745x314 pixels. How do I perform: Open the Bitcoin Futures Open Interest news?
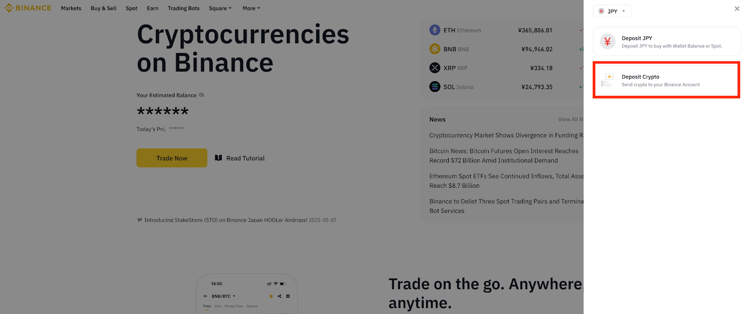(503, 156)
